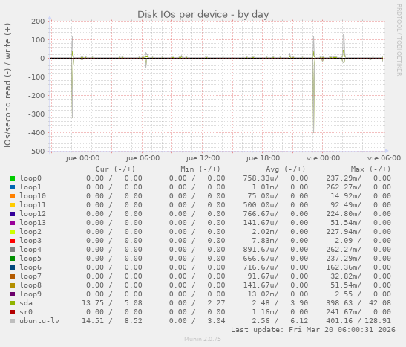
Task: Select the loop6 legend label
Action: pyautogui.click(x=30, y=267)
